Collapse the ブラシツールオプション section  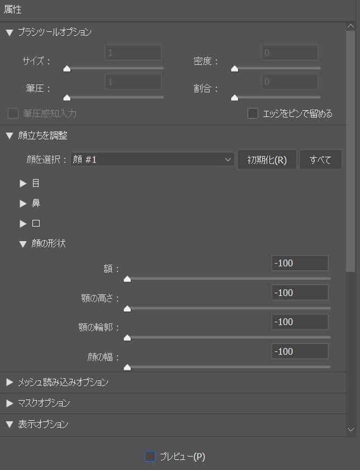tap(9, 32)
